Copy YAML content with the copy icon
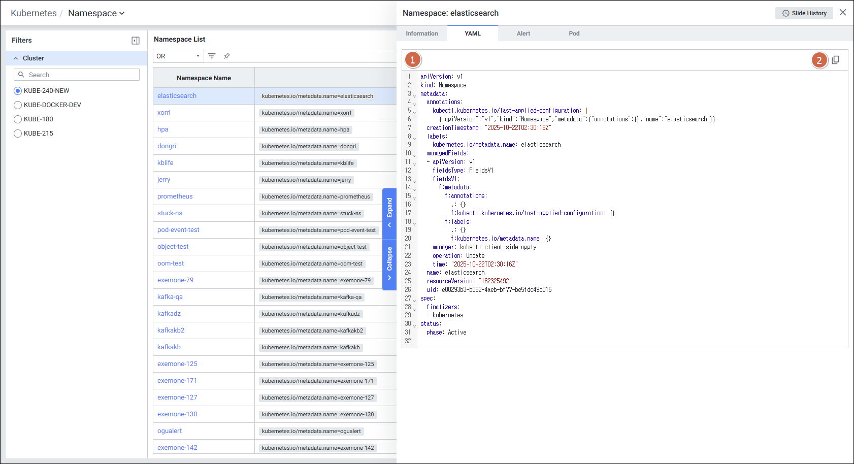The height and width of the screenshot is (464, 854). [835, 60]
